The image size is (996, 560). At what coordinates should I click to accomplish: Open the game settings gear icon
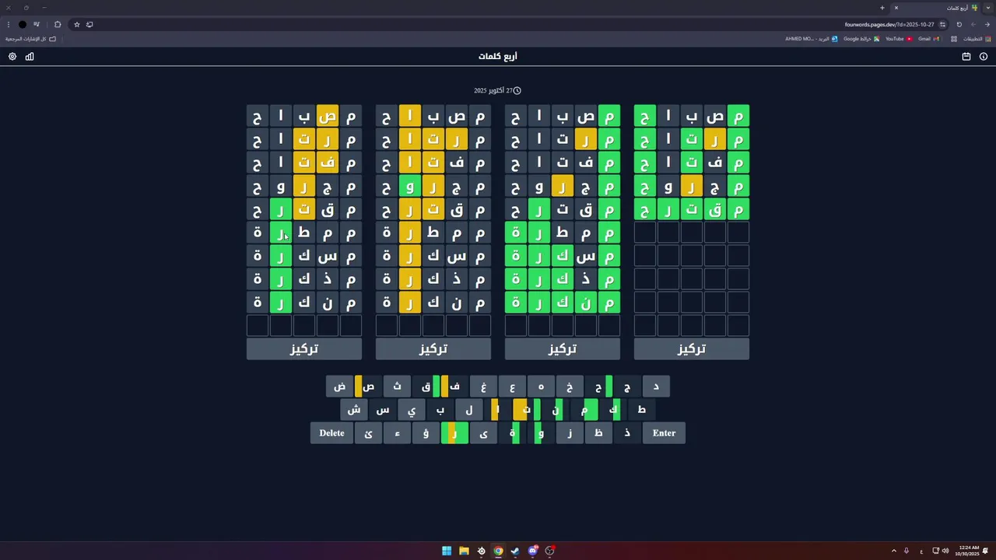click(12, 57)
